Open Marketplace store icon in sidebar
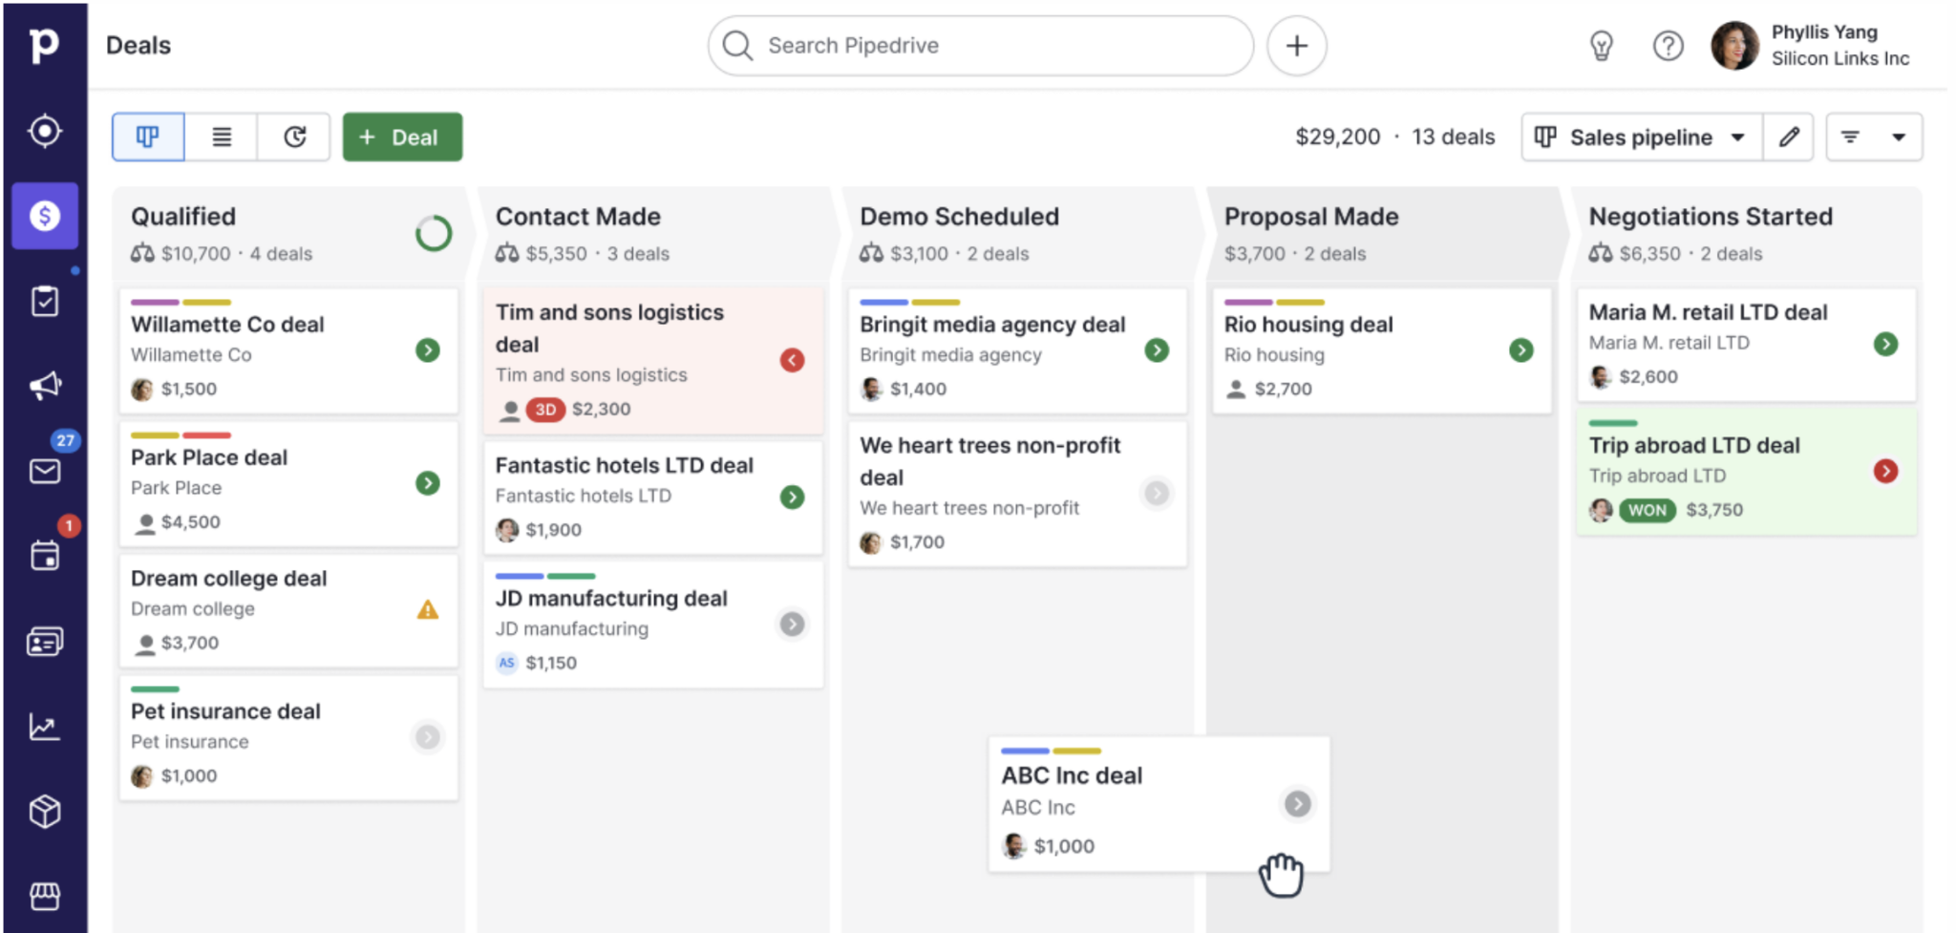 tap(44, 896)
